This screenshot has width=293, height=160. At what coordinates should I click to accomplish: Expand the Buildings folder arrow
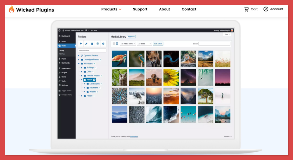point(82,68)
